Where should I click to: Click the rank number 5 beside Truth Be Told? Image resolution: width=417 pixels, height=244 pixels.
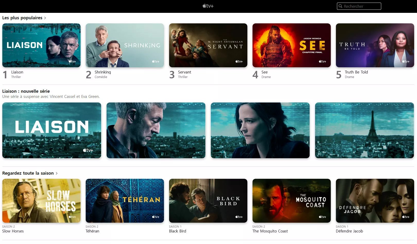point(339,75)
